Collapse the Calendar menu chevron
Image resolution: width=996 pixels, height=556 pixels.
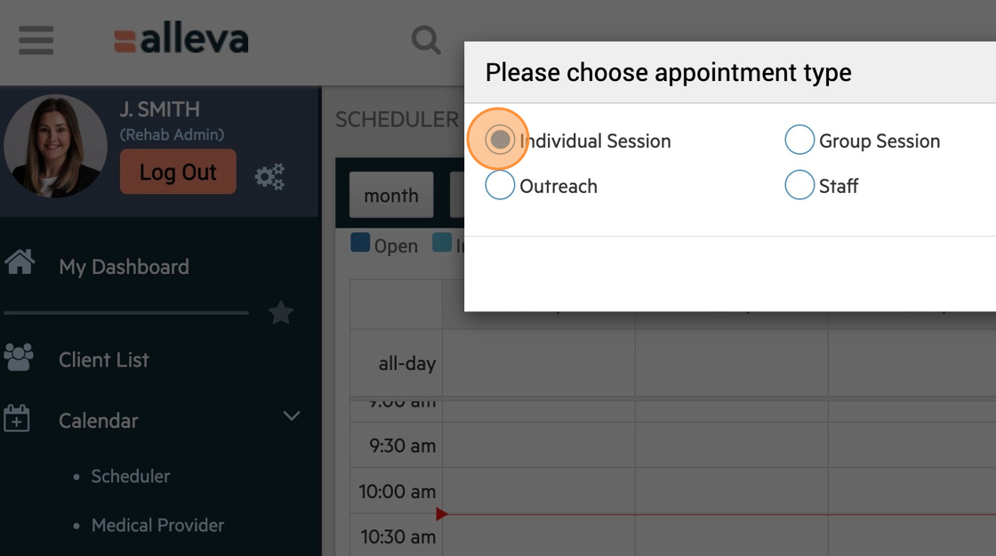291,417
